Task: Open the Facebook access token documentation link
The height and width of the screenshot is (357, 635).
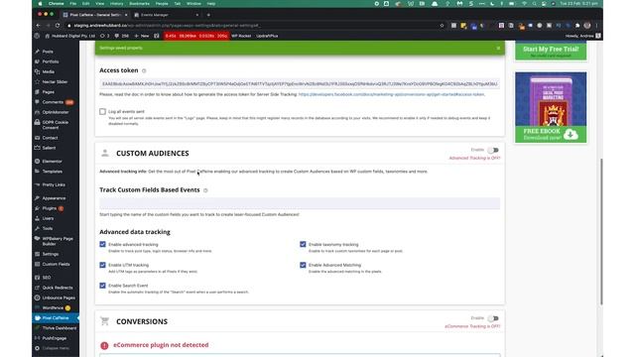Action: [391, 94]
